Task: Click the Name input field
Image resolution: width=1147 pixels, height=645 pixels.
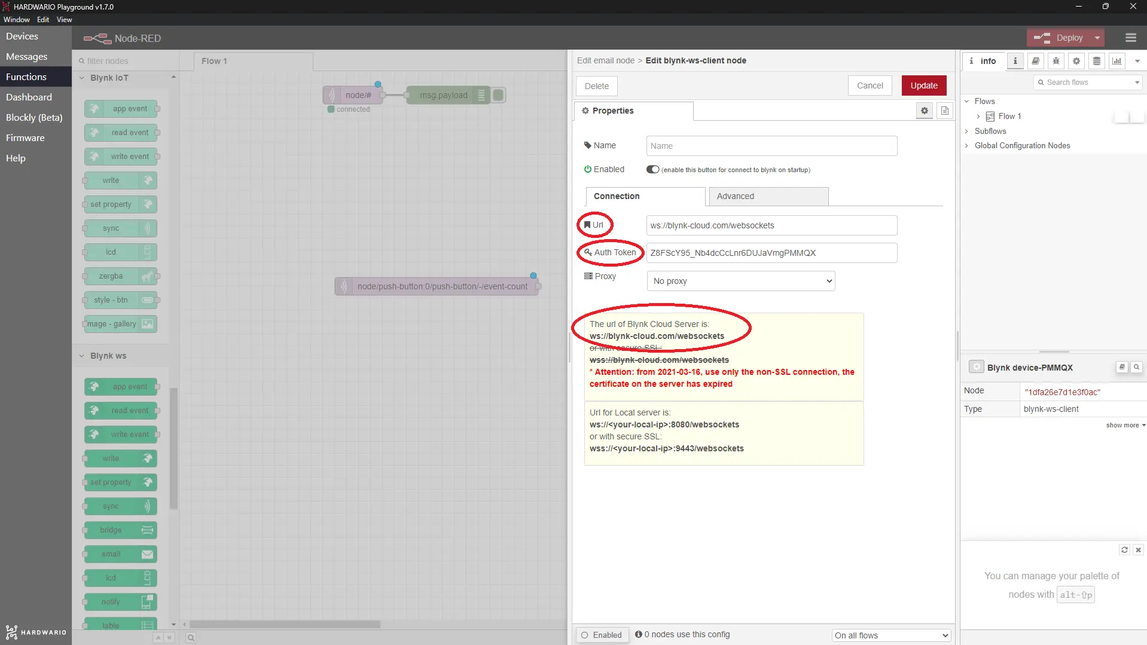Action: click(x=771, y=146)
